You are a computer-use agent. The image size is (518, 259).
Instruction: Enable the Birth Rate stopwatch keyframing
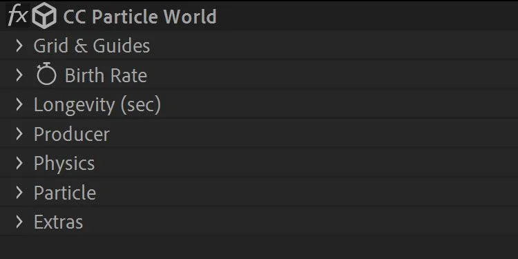tap(46, 74)
